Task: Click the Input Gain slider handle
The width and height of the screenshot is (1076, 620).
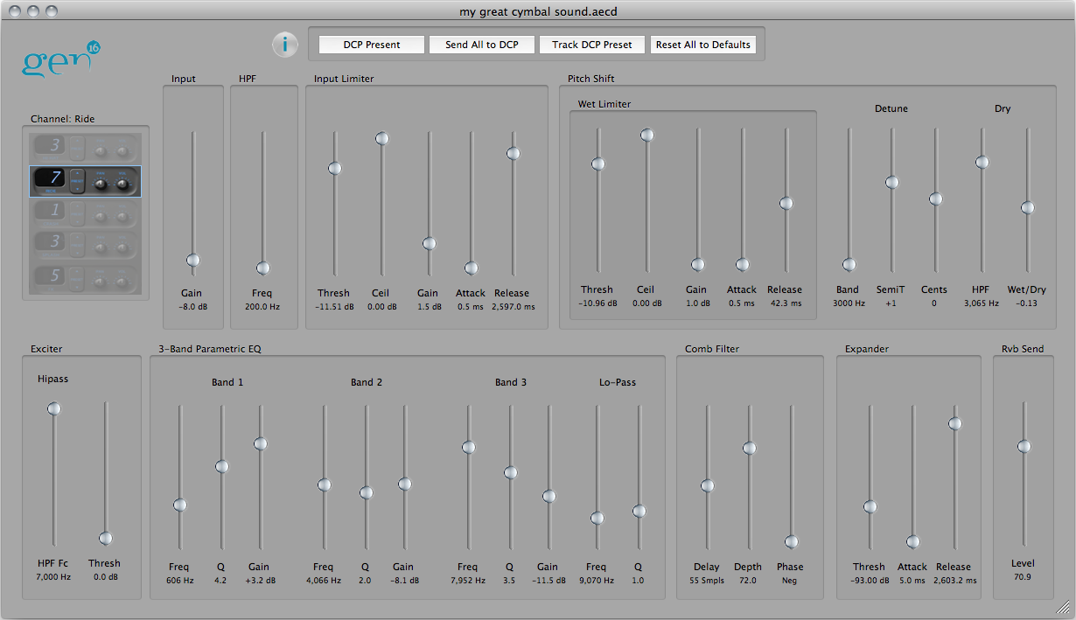Action: pos(193,260)
